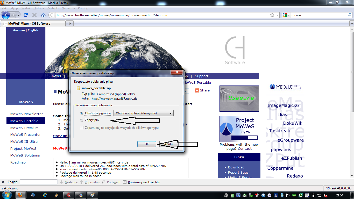Switch the site language to English
The width and height of the screenshot is (354, 199).
click(x=33, y=30)
